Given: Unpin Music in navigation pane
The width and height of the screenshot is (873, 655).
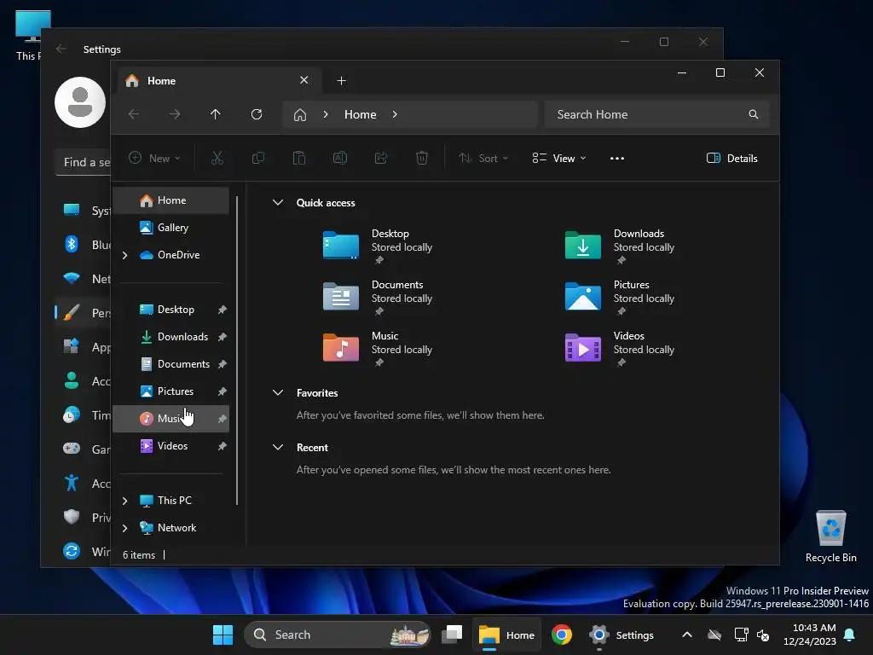Looking at the screenshot, I should click(x=223, y=419).
